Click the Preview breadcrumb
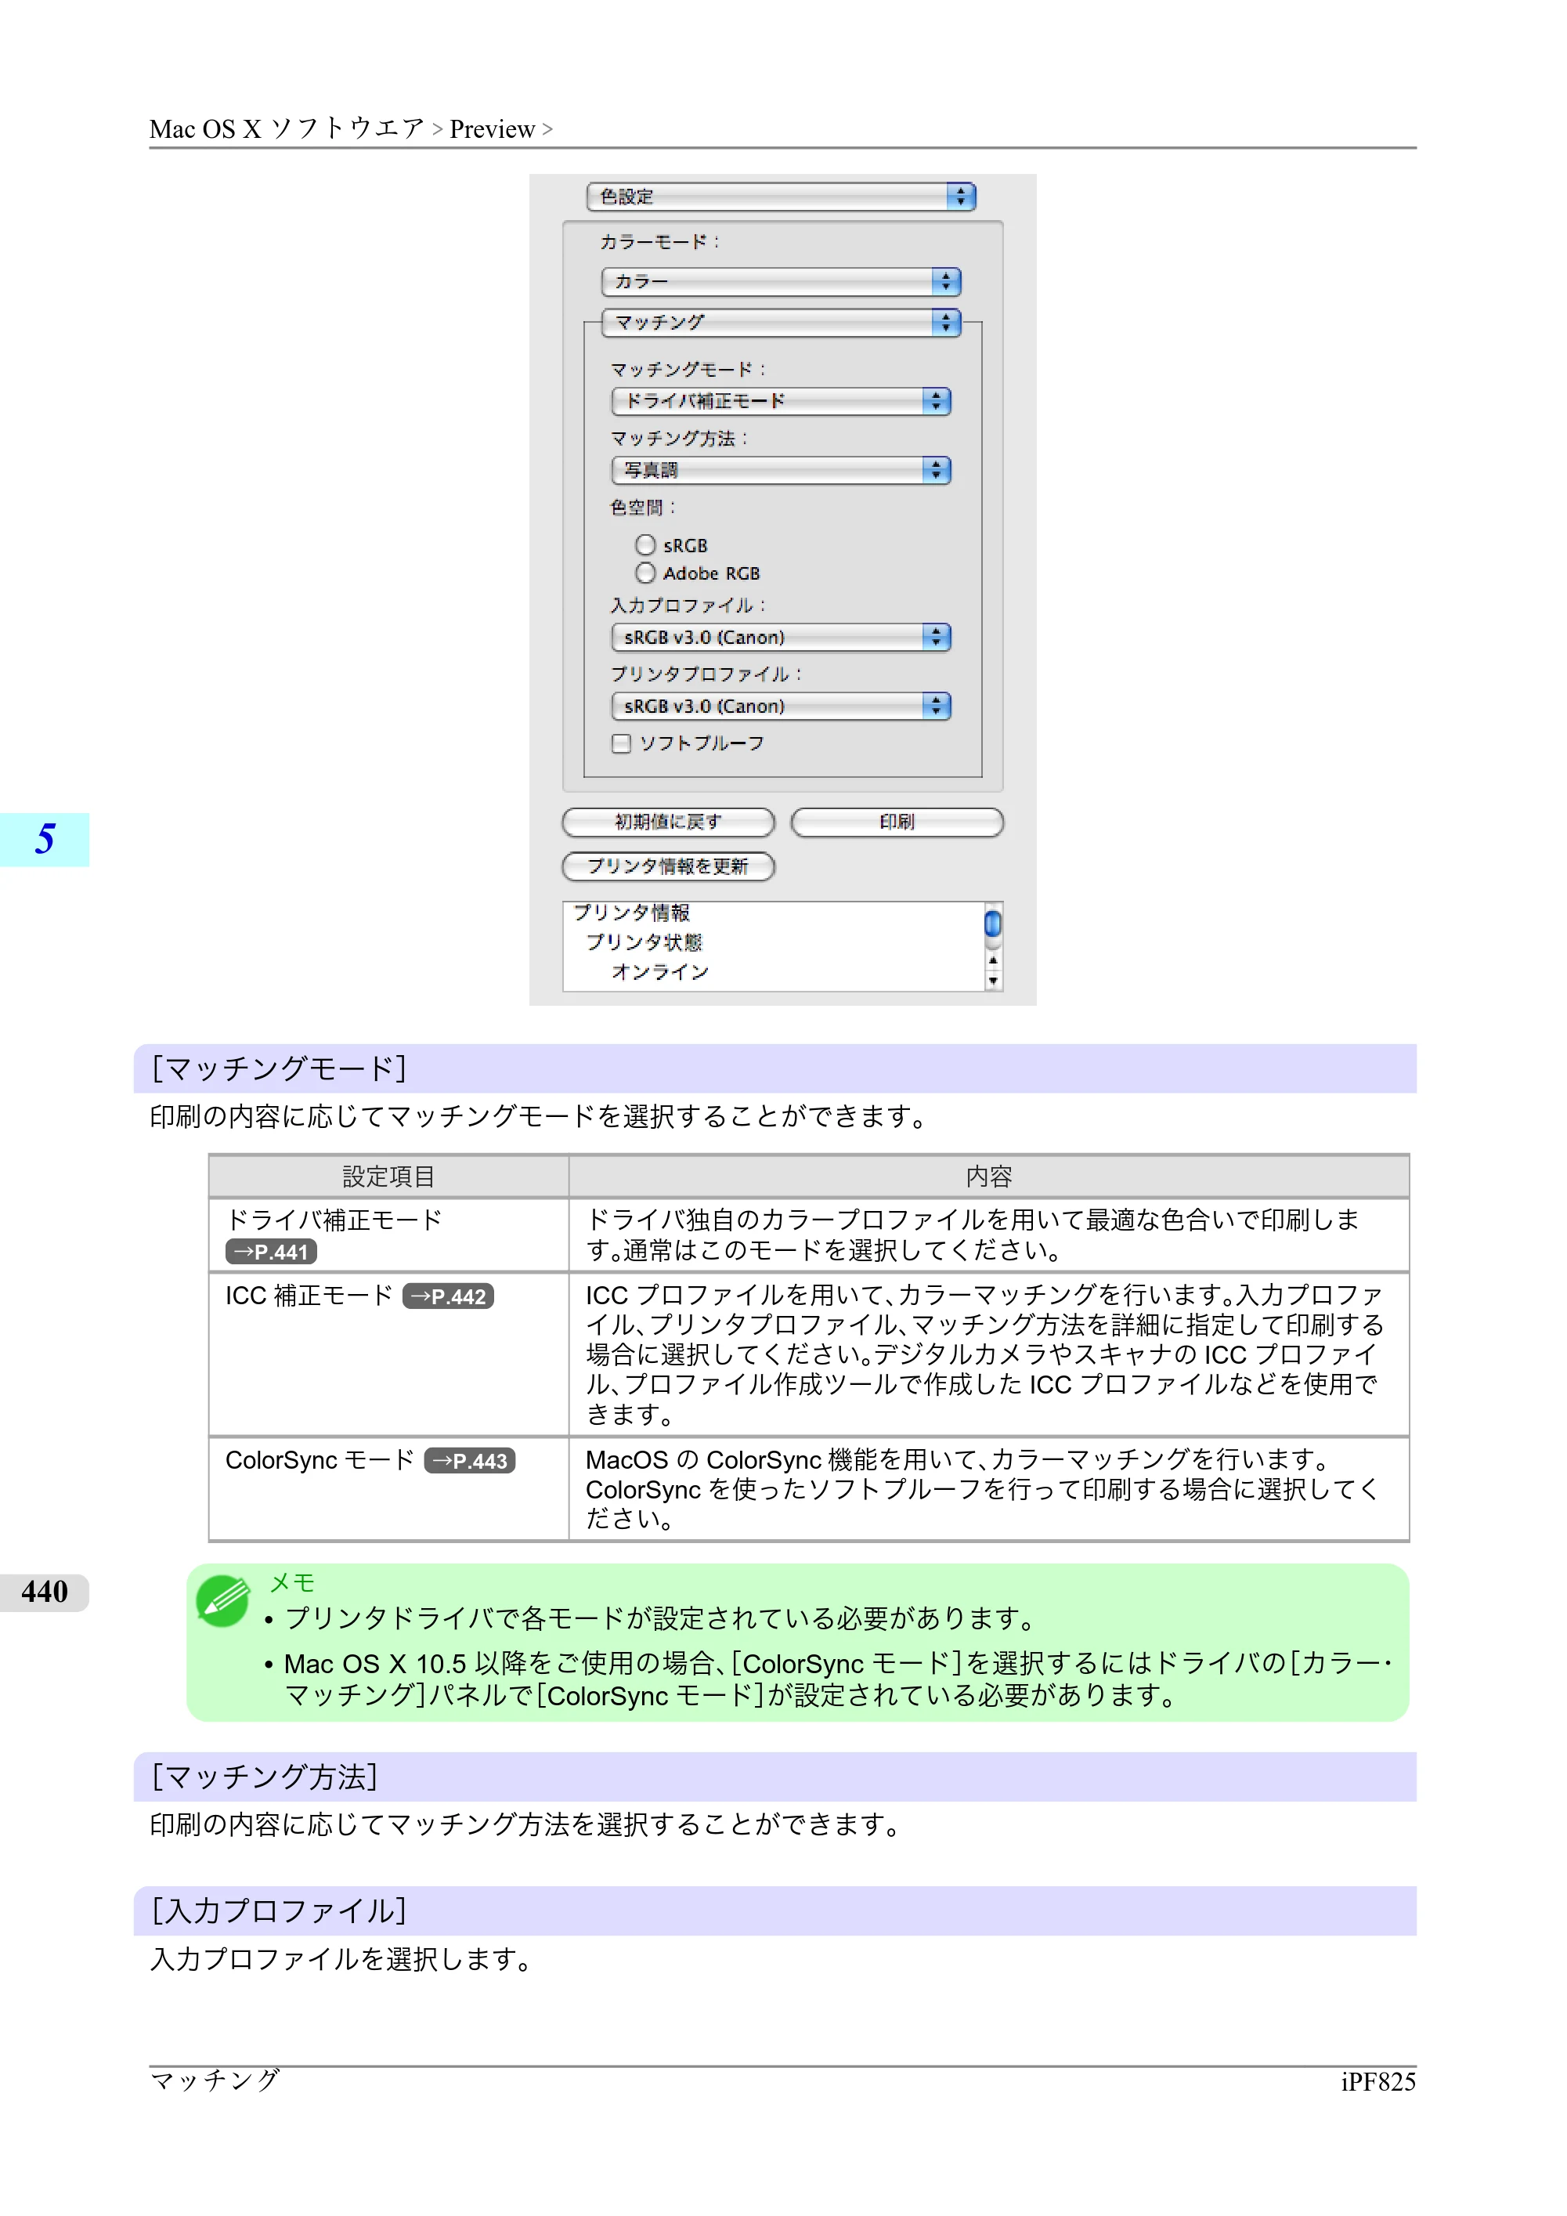The image size is (1567, 2216). pos(492,129)
